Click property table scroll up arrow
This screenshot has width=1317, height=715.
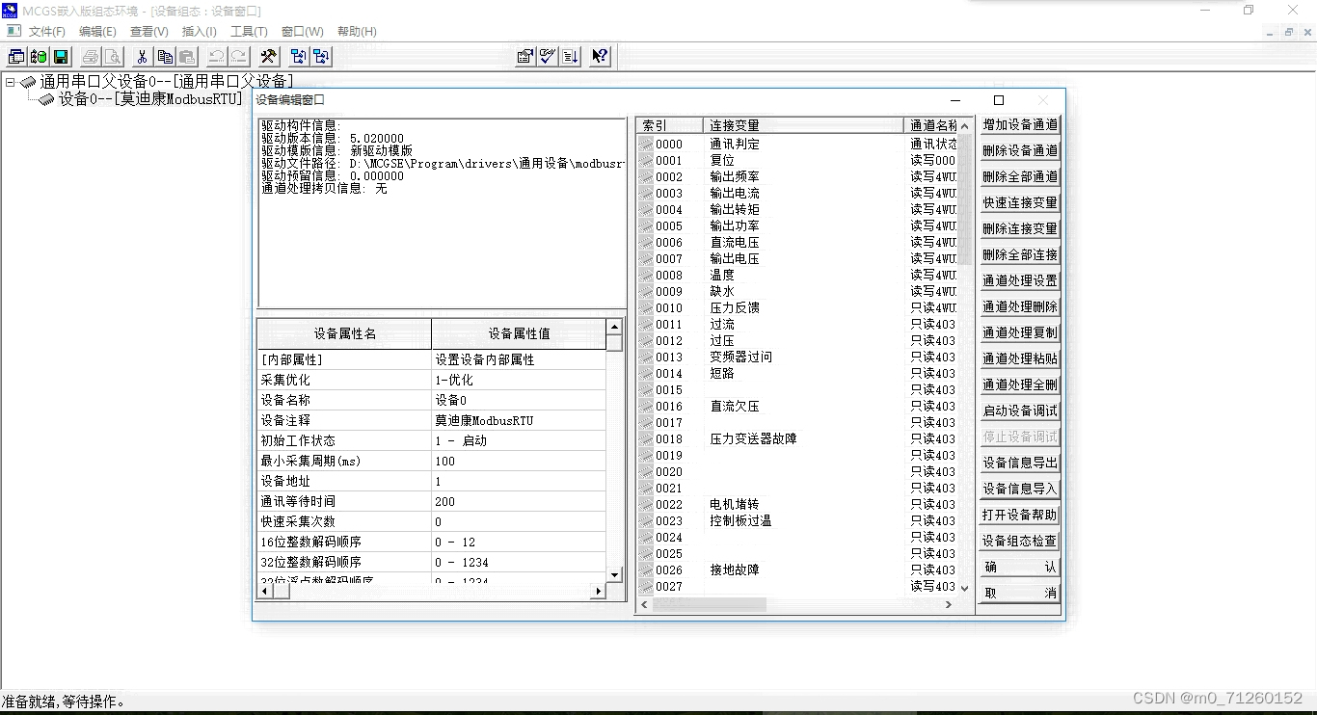coord(614,328)
